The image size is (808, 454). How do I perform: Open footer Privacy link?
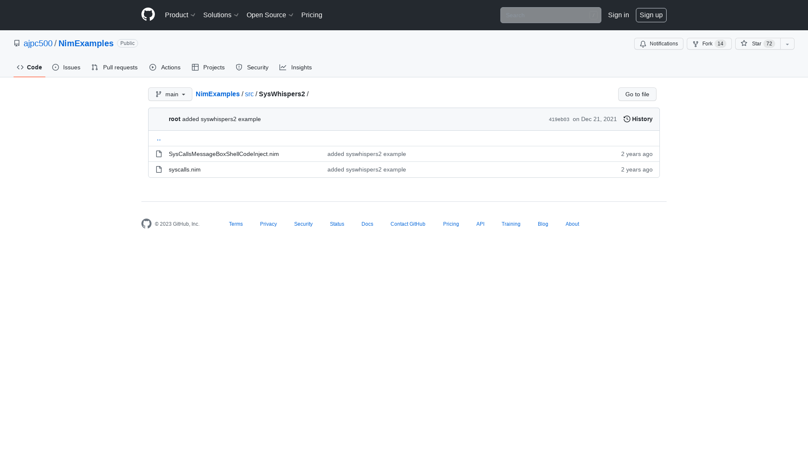[x=268, y=224]
